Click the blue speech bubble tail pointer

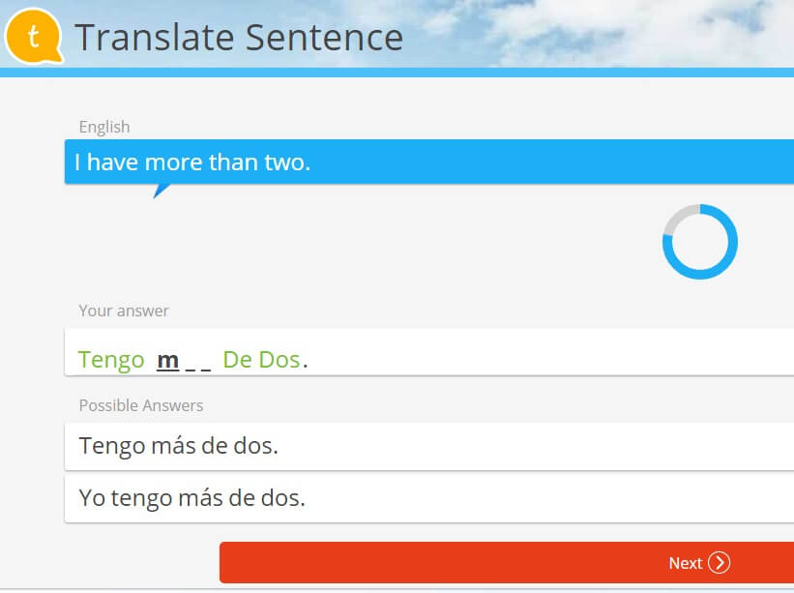[162, 191]
